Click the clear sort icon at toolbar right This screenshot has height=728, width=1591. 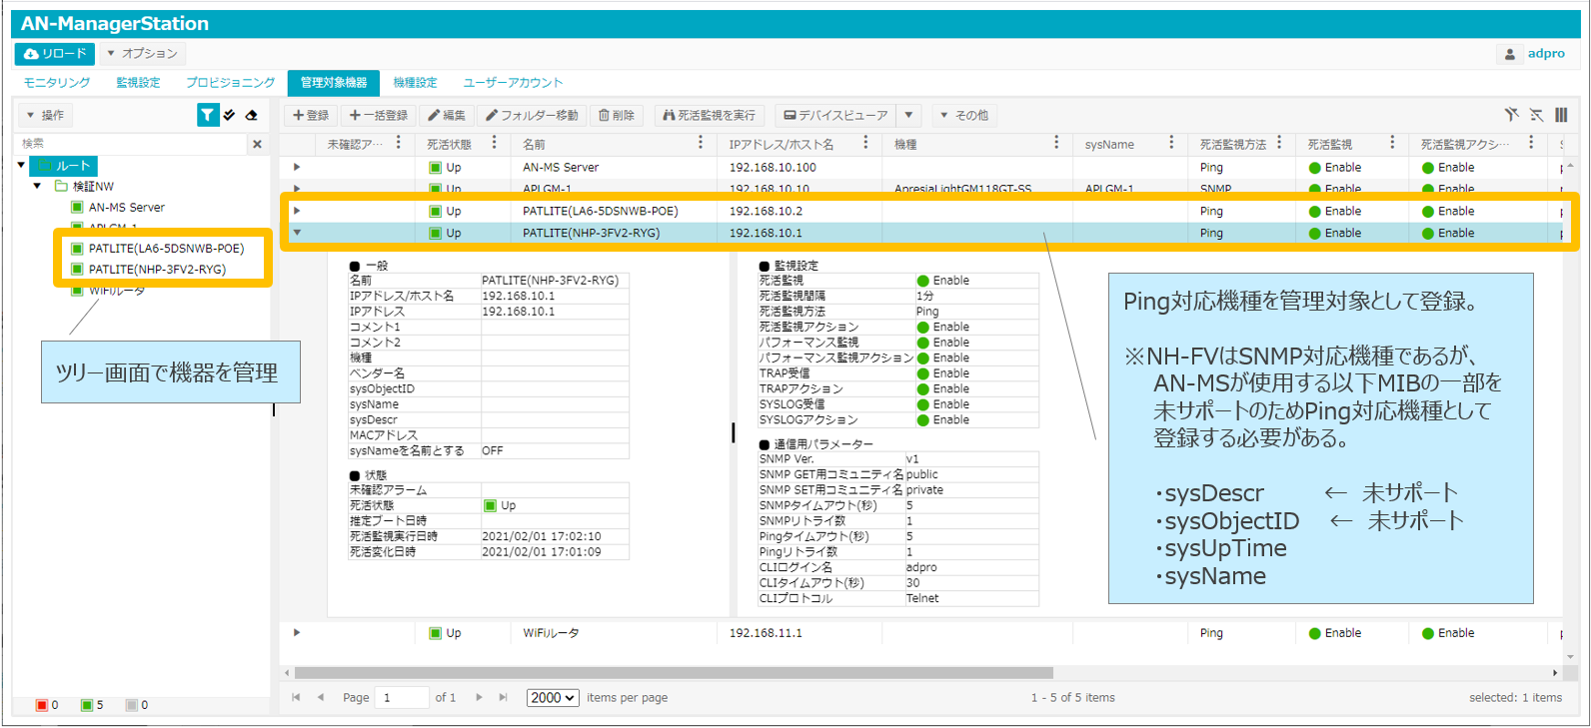point(1536,116)
